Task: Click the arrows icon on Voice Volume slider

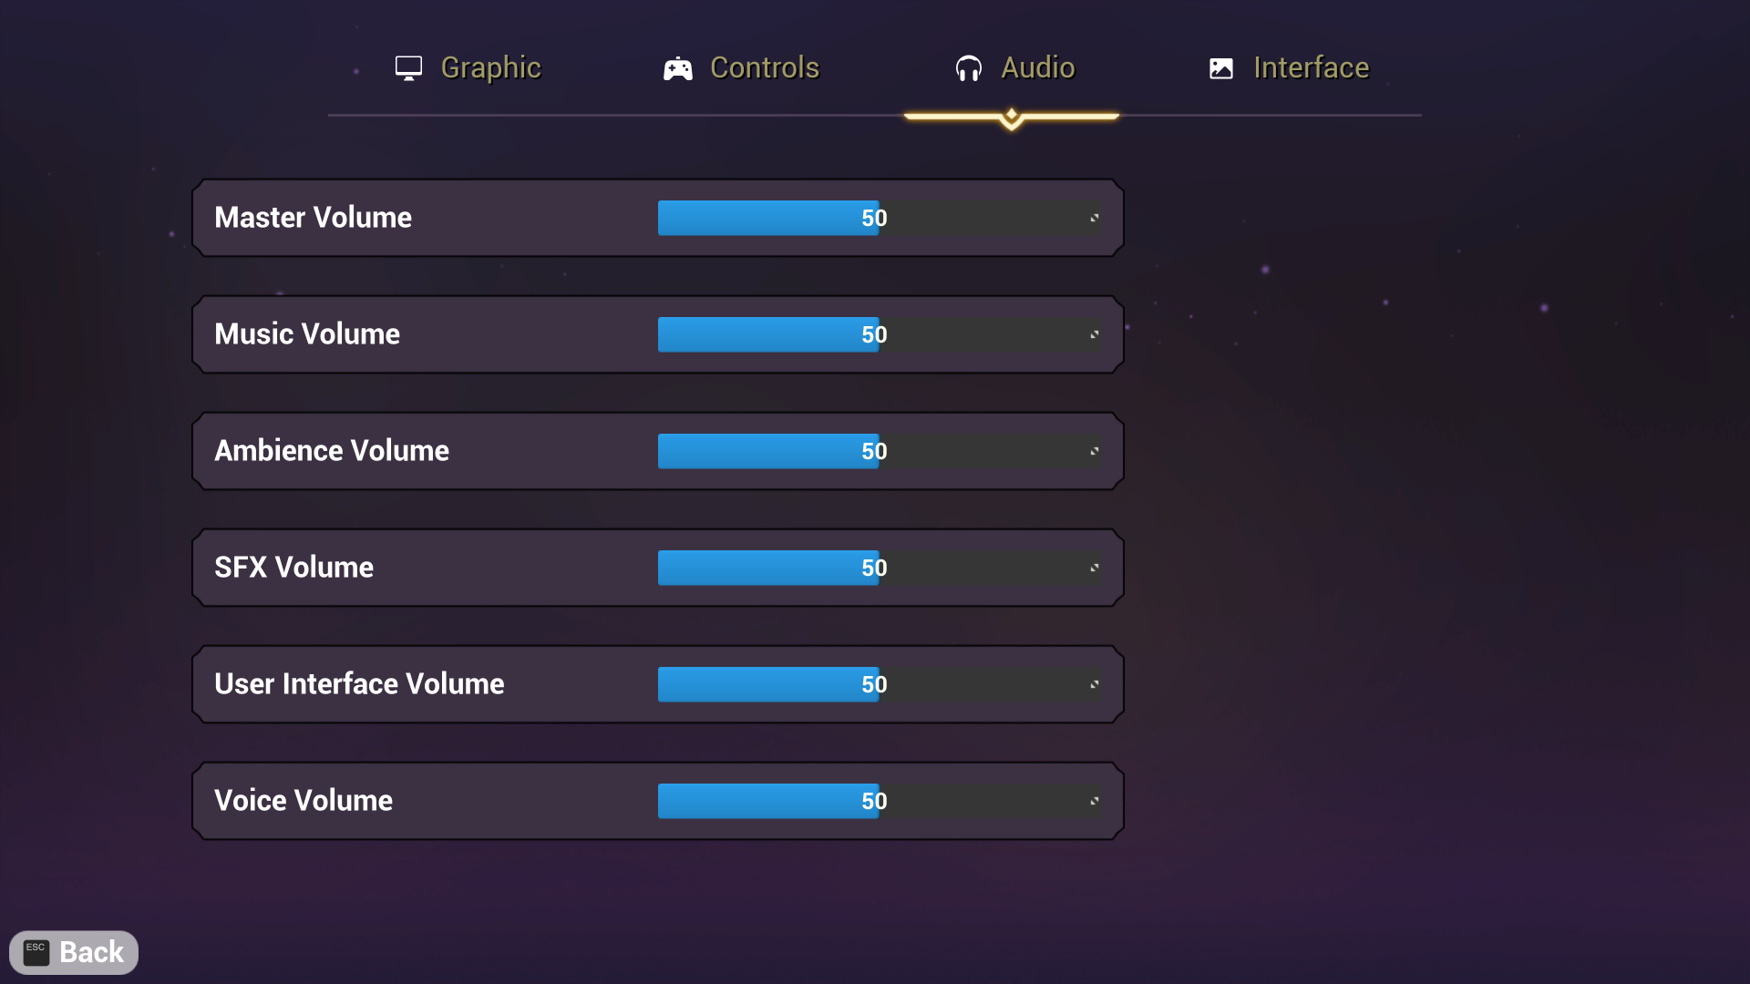Action: (x=1094, y=802)
